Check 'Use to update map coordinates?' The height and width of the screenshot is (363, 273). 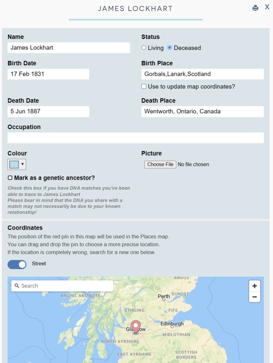144,86
